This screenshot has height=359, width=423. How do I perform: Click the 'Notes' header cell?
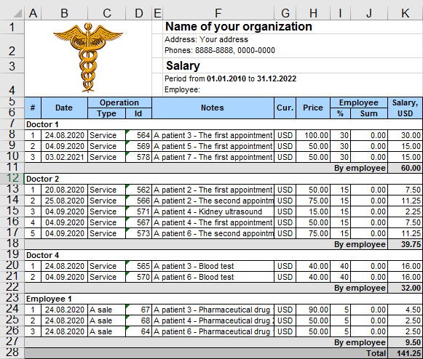pyautogui.click(x=213, y=108)
